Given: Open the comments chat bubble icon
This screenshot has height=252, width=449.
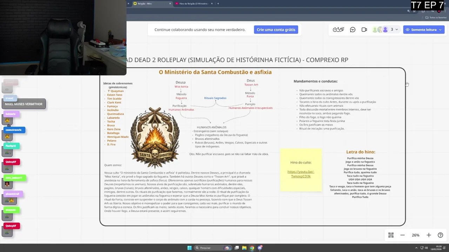Looking at the screenshot, I should tap(353, 30).
